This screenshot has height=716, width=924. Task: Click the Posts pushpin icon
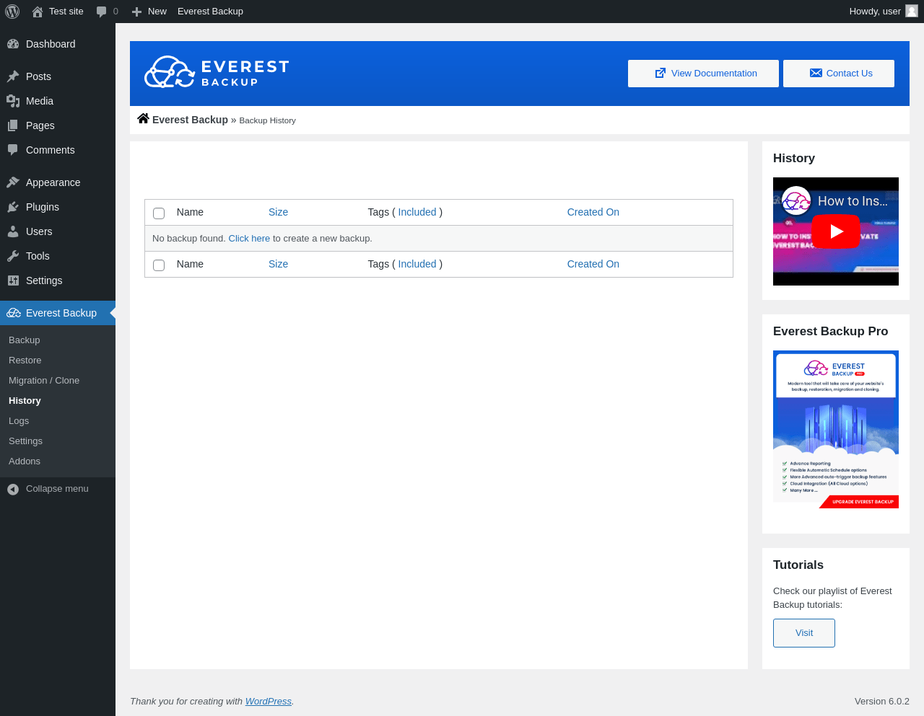tap(13, 76)
